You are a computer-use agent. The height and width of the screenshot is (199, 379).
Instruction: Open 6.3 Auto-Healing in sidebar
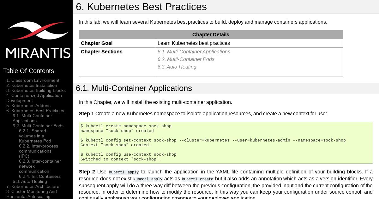[x=30, y=181]
